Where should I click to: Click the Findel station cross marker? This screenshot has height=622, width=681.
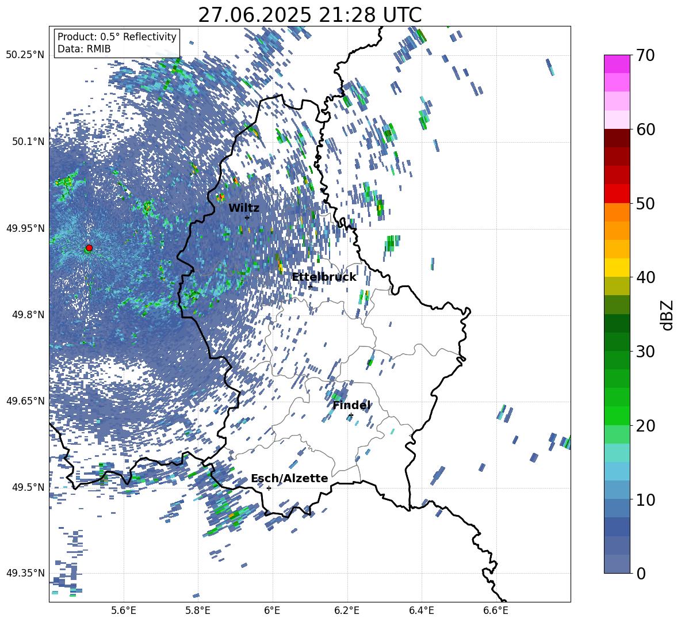click(350, 415)
